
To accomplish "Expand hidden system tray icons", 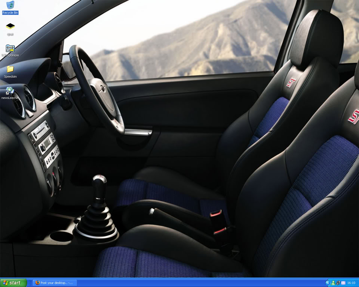I will [x=328, y=283].
